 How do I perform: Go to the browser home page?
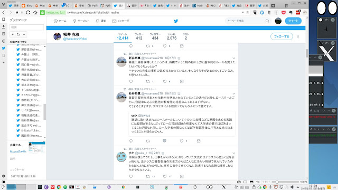[x=35, y=13]
